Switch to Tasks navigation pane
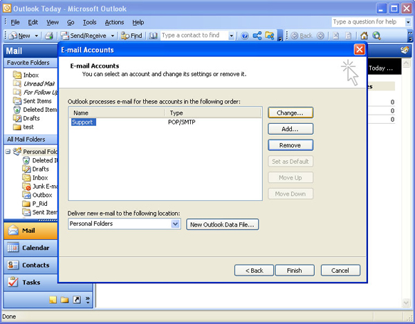The image size is (415, 324). coord(30,283)
